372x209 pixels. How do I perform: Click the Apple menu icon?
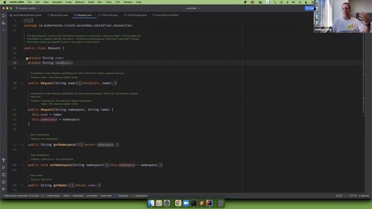coord(5,2)
